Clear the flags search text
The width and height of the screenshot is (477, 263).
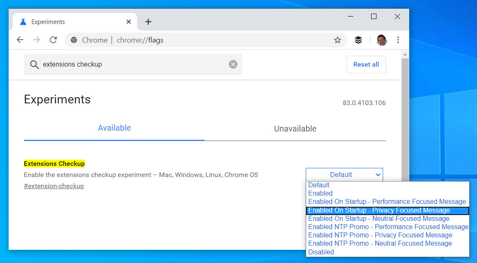(233, 64)
